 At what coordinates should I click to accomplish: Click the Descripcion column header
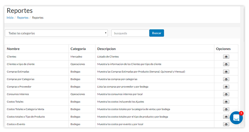(x=106, y=49)
